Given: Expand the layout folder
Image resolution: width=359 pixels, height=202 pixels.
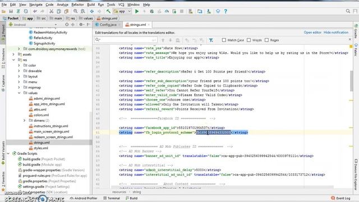Looking at the screenshot, I should click(x=19, y=76).
